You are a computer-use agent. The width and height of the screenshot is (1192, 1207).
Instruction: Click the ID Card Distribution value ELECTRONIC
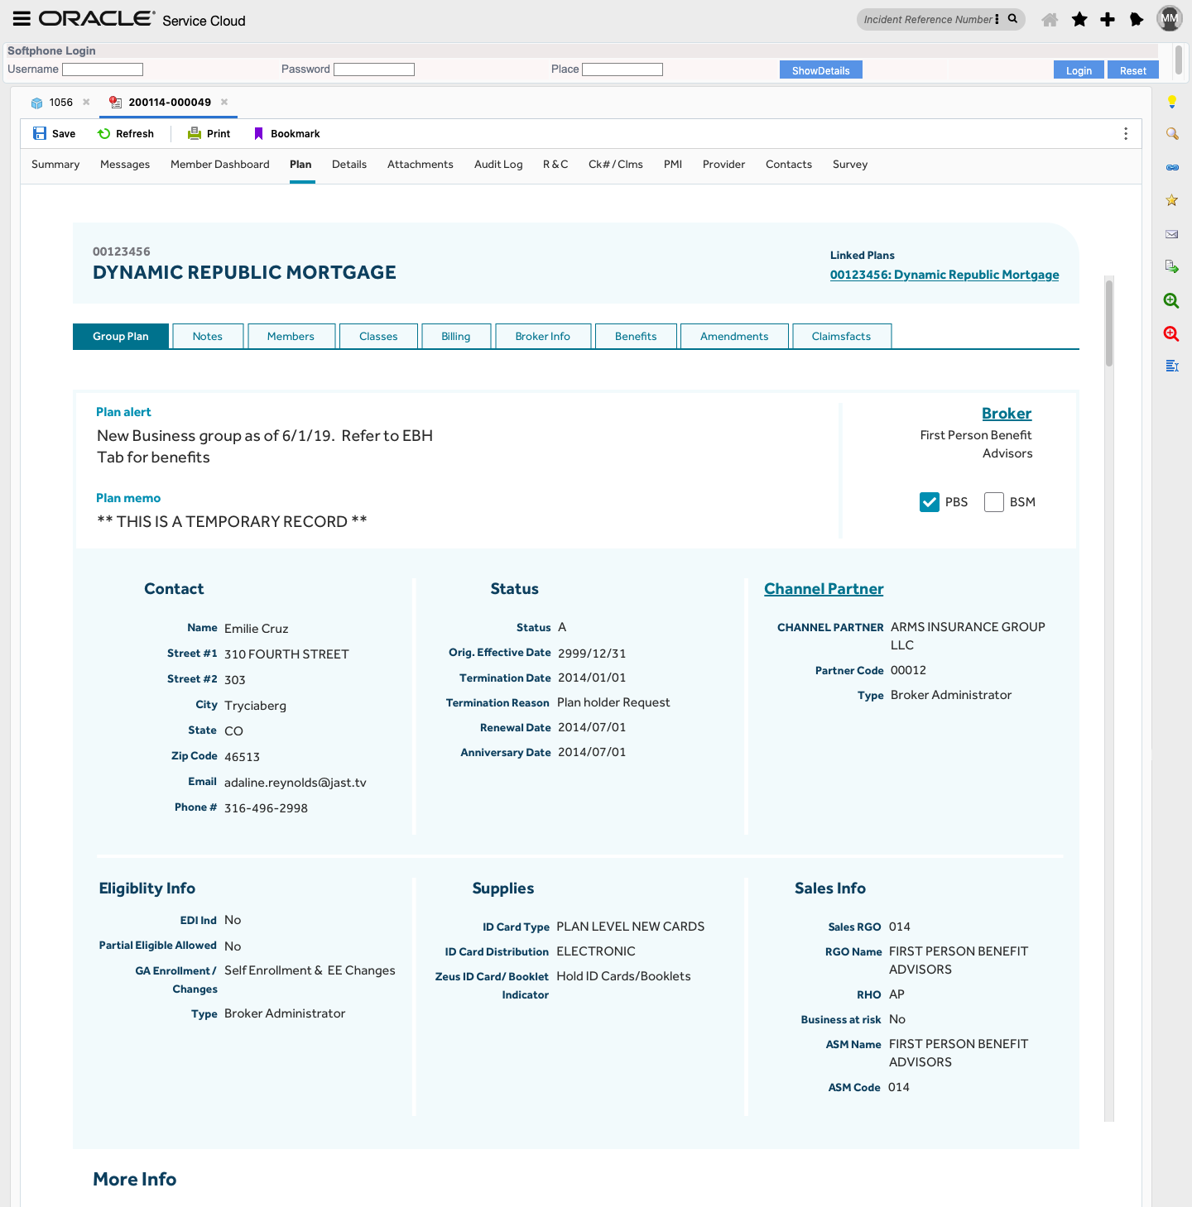coord(596,951)
